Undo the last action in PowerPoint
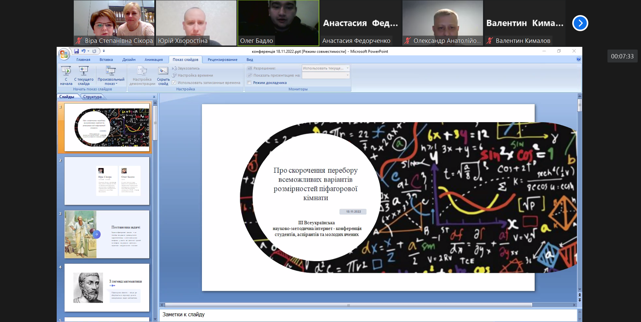The height and width of the screenshot is (322, 641). (x=83, y=51)
